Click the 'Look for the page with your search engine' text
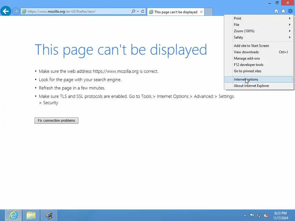The image size is (295, 221). (80, 80)
